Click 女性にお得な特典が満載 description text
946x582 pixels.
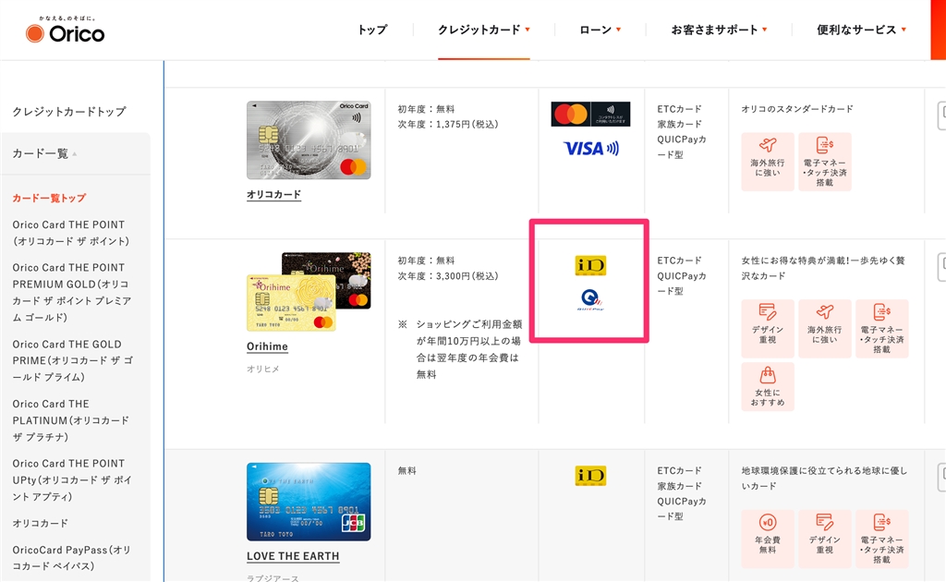point(823,268)
